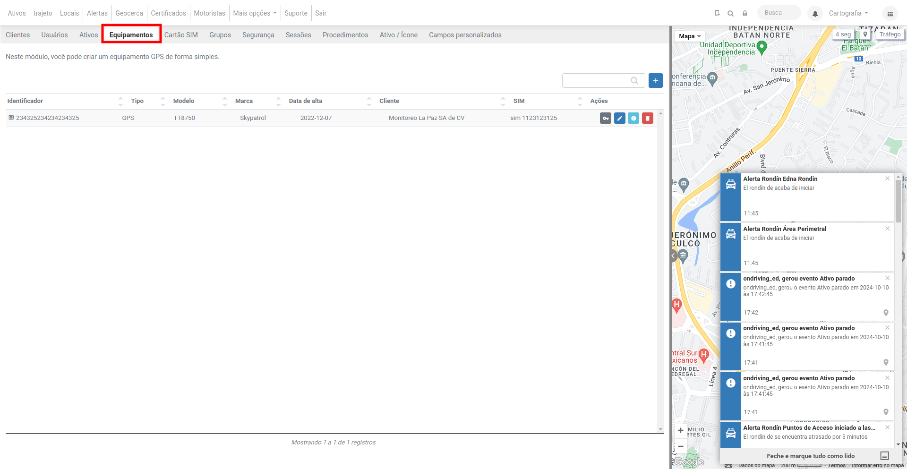Minimize the alerts panel with the bottom icon

pyautogui.click(x=885, y=456)
